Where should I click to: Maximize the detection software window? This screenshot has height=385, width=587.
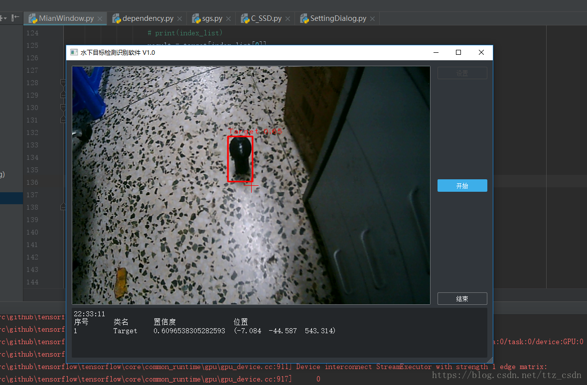pos(458,52)
